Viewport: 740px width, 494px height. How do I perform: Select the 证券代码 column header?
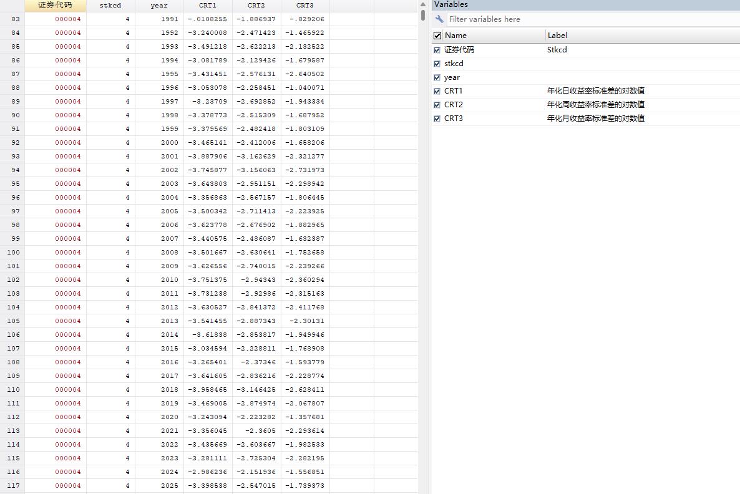click(55, 5)
